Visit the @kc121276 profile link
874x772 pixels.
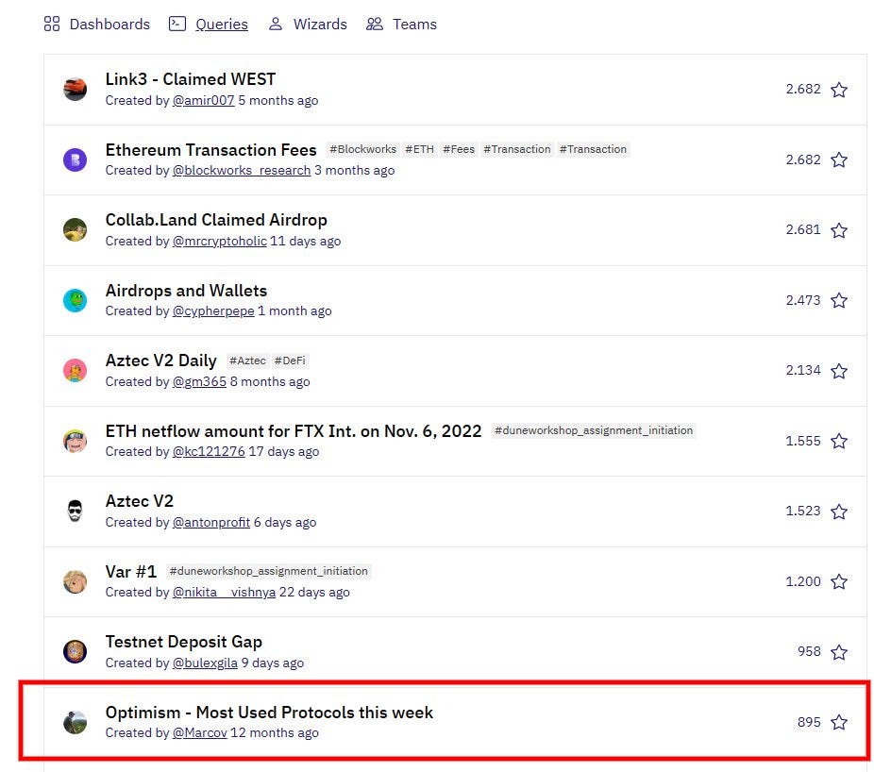(209, 451)
